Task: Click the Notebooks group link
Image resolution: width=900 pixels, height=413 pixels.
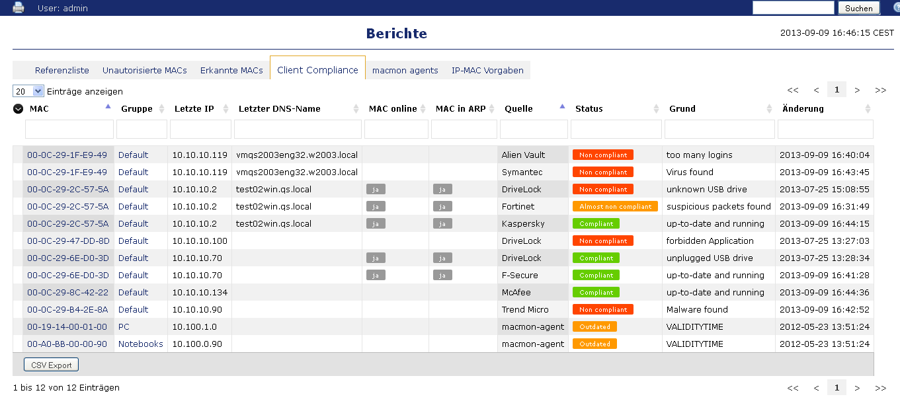Action: [x=140, y=344]
